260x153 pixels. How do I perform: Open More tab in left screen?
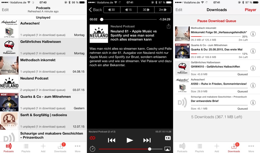tap(77, 147)
